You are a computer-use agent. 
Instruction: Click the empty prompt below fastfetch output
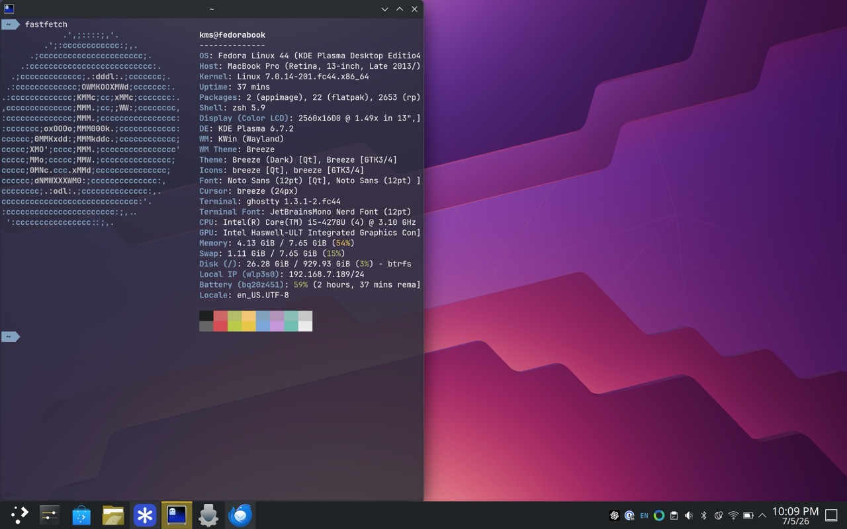click(11, 337)
